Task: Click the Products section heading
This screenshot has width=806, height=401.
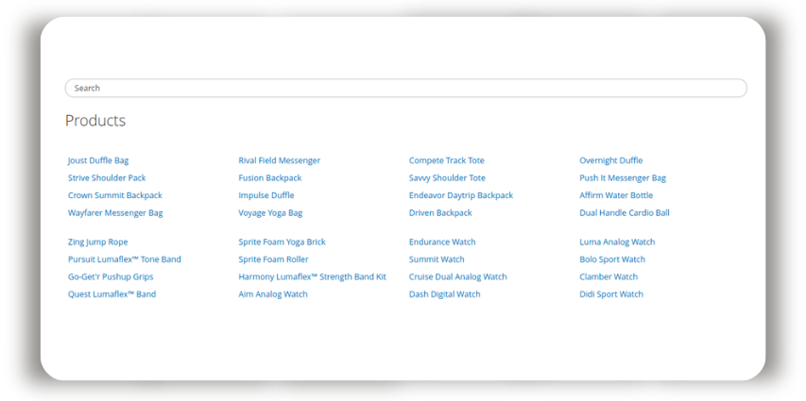Action: pos(95,121)
